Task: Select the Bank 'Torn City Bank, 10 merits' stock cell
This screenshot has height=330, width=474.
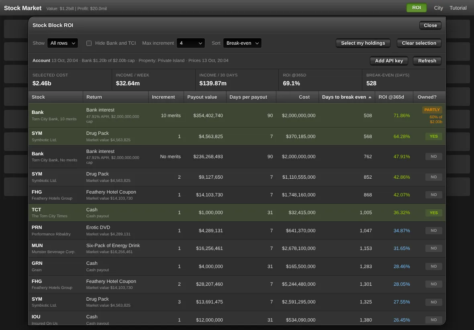Action: 55,115
